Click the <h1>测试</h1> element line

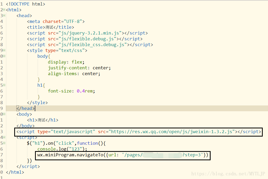[x=43, y=120]
